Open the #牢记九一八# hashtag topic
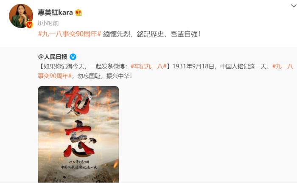Screen dimensions: 297x183 click(148, 66)
